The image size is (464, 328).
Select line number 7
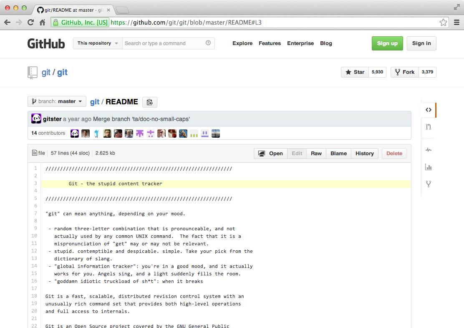click(x=35, y=213)
